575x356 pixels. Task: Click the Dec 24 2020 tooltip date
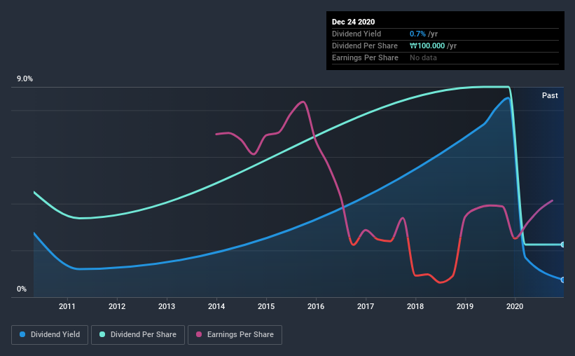coord(353,22)
